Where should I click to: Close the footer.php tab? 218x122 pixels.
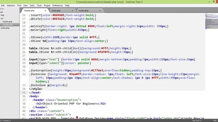coord(100,11)
